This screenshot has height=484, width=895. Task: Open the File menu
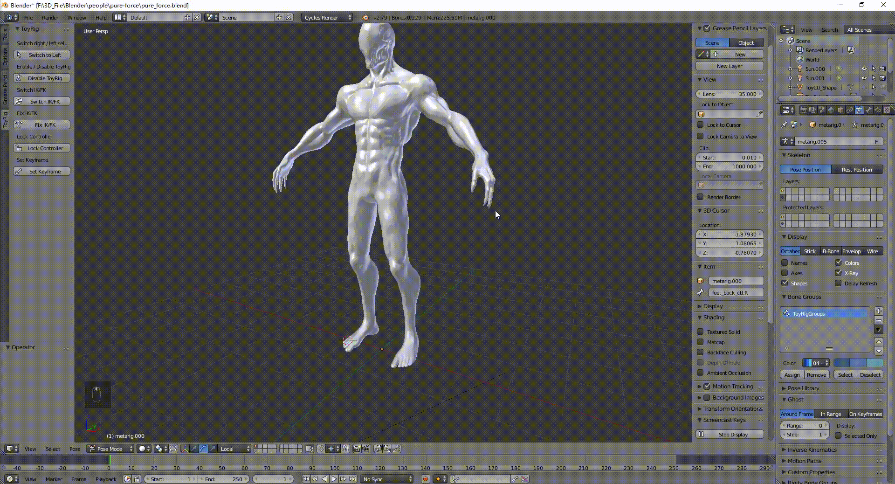(28, 17)
